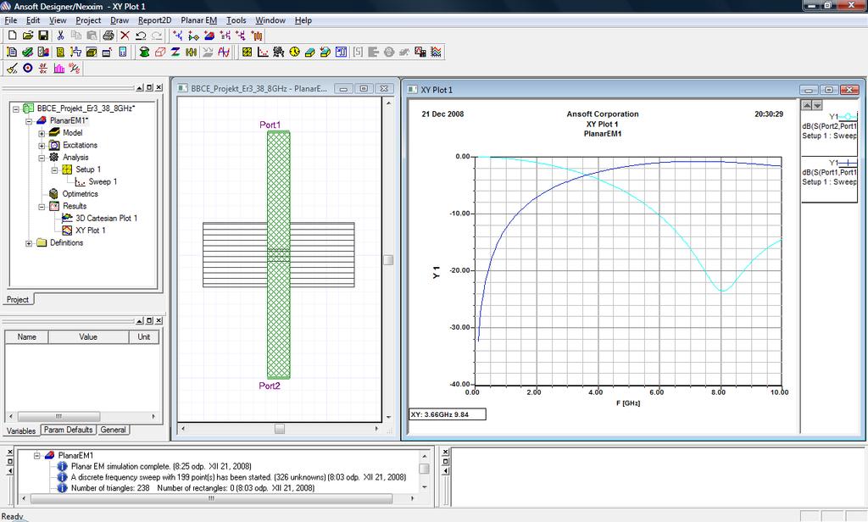Click the New document toolbar icon
Screen dimensions: 868x522
pos(12,36)
